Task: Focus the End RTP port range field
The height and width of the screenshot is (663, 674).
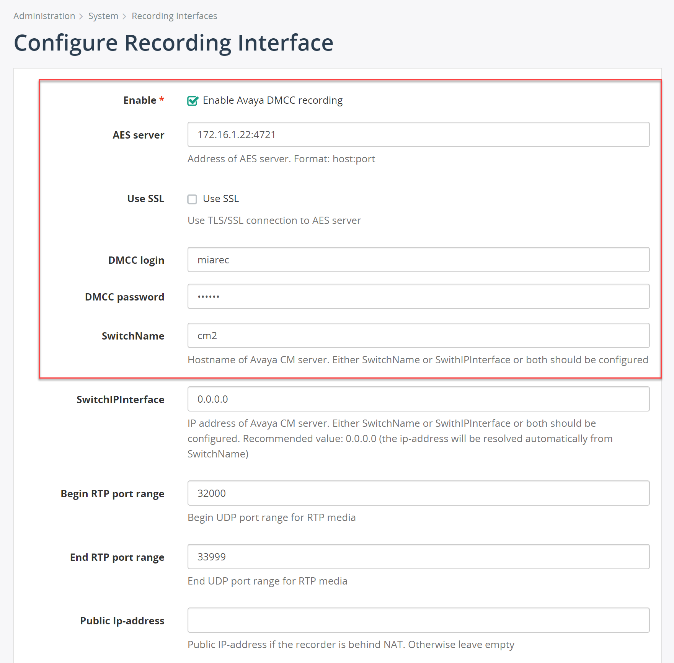Action: [418, 557]
